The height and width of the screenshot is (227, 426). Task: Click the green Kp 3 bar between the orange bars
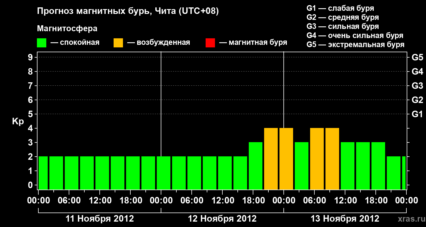[x=302, y=166]
